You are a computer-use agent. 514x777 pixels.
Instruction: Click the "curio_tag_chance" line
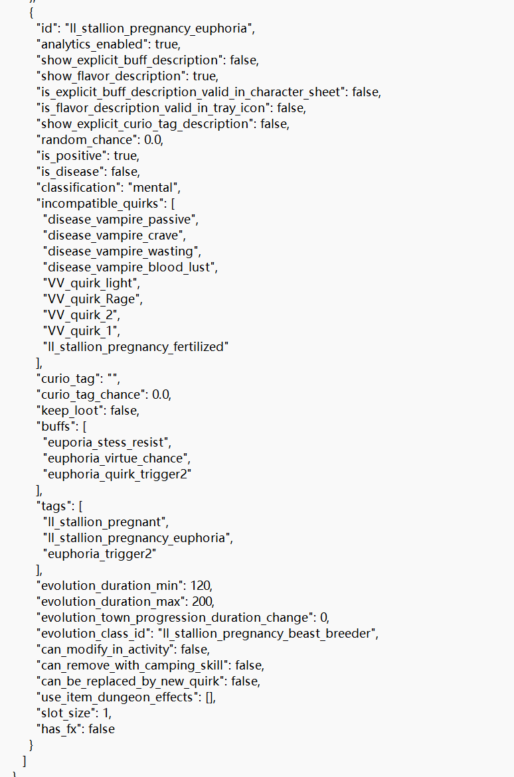(x=104, y=394)
